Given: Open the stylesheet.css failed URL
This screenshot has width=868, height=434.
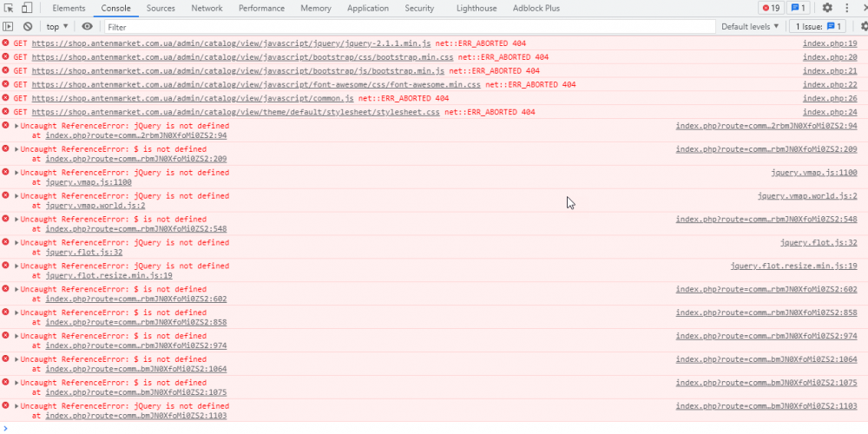Looking at the screenshot, I should coord(236,112).
